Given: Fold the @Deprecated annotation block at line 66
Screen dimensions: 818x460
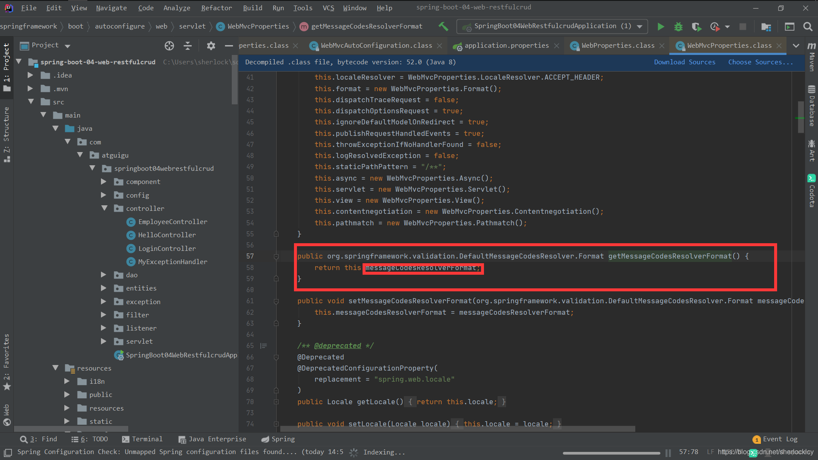Looking at the screenshot, I should (x=276, y=357).
